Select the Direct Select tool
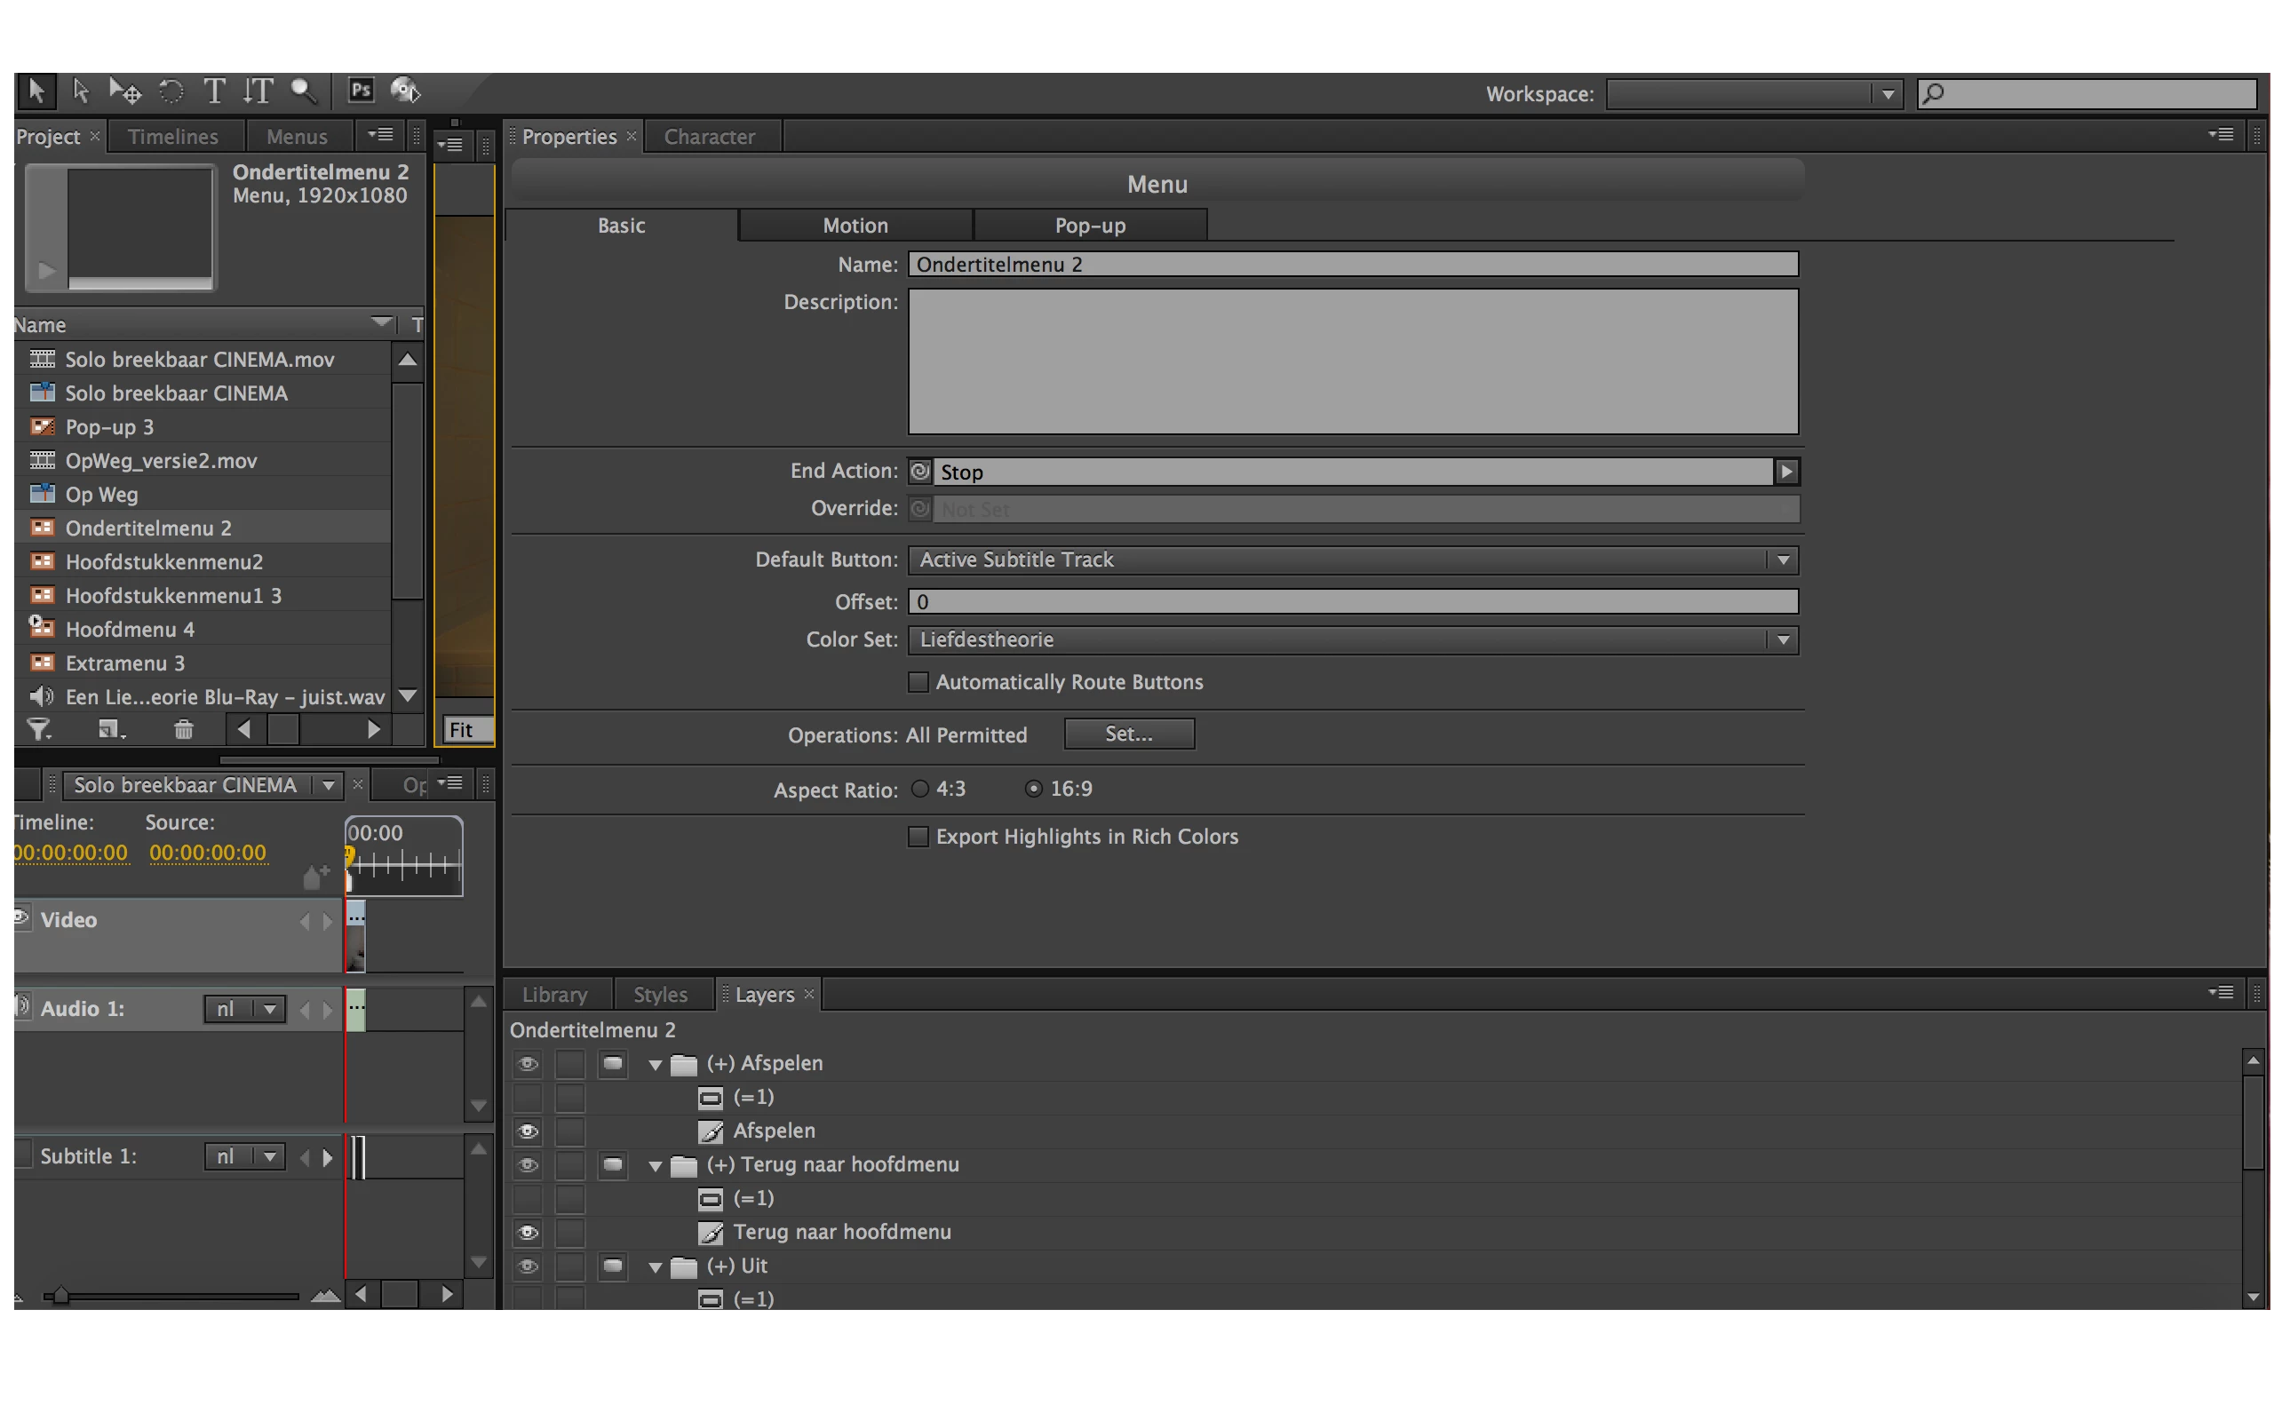This screenshot has height=1421, width=2274. 81,91
